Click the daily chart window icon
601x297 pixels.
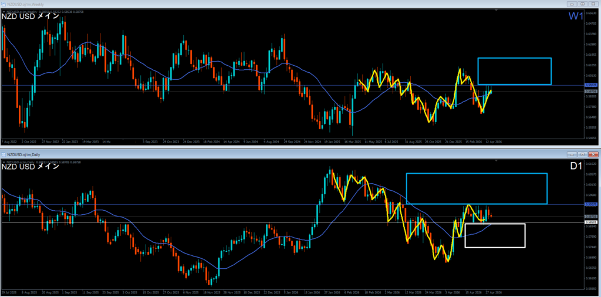(5, 153)
